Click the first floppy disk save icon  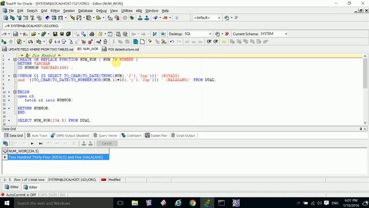coord(55,34)
